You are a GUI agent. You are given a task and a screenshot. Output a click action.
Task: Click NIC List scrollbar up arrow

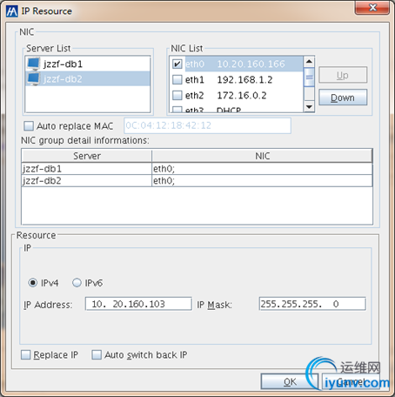(x=309, y=62)
